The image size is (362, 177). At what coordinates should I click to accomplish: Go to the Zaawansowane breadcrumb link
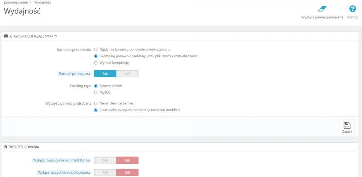pyautogui.click(x=16, y=2)
